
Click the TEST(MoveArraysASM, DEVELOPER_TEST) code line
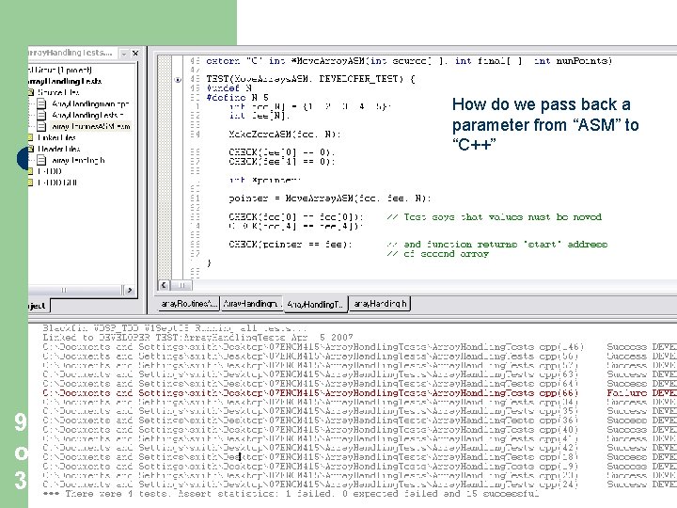point(310,79)
